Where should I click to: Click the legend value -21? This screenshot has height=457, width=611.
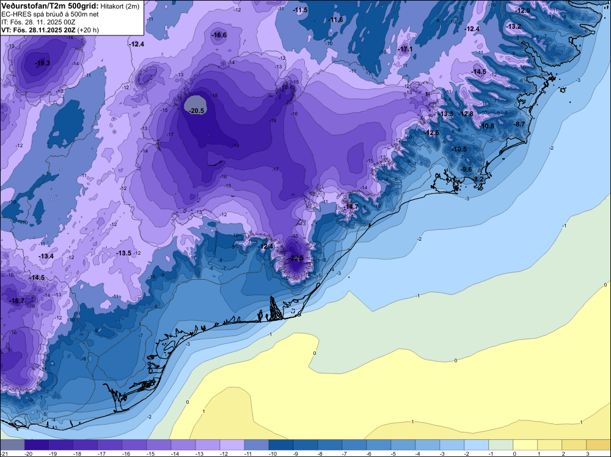[x=4, y=454]
